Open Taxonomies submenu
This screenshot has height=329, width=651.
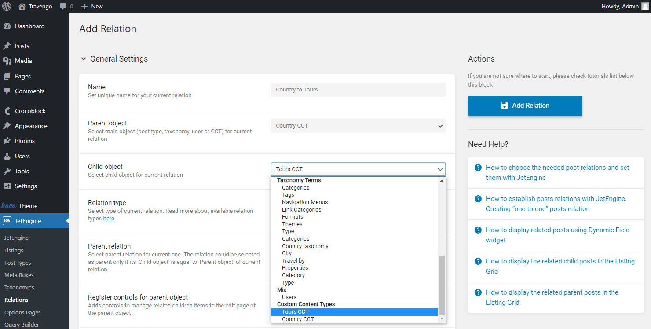click(19, 287)
